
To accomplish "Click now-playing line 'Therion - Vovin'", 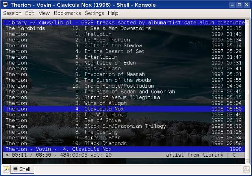I will click(124, 149).
